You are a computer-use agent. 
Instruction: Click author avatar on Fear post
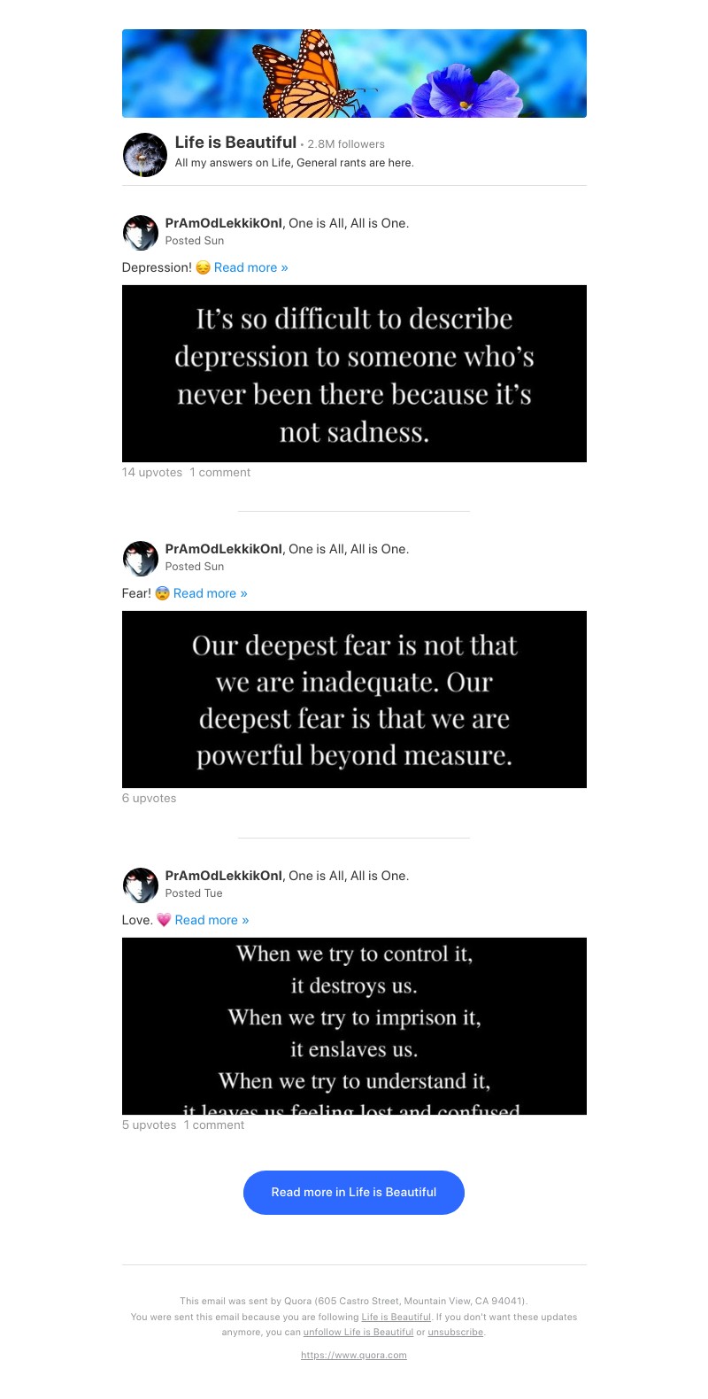point(140,559)
